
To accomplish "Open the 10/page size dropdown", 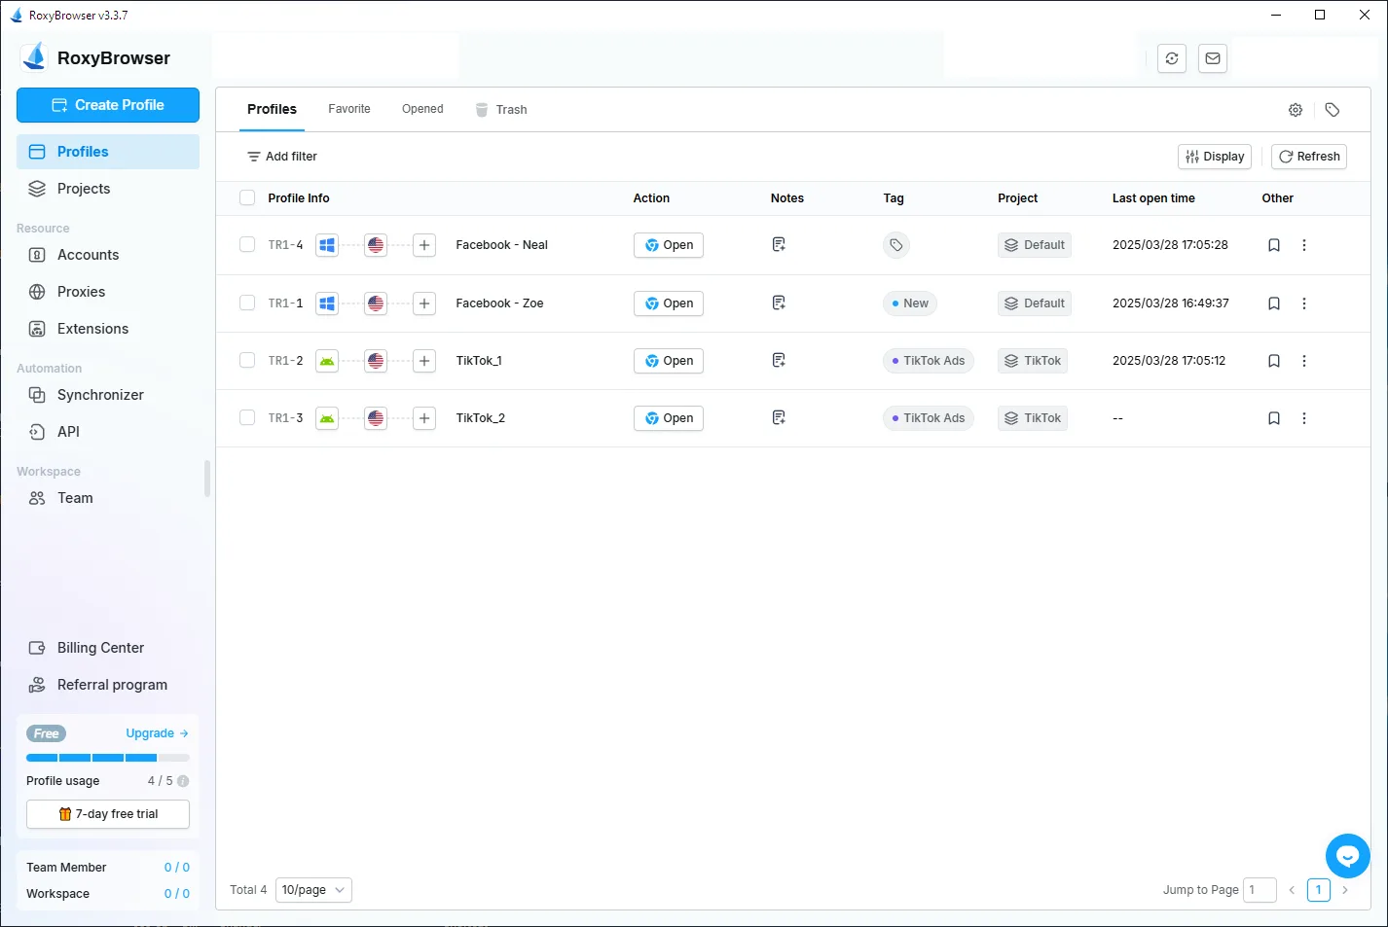I will coord(313,890).
